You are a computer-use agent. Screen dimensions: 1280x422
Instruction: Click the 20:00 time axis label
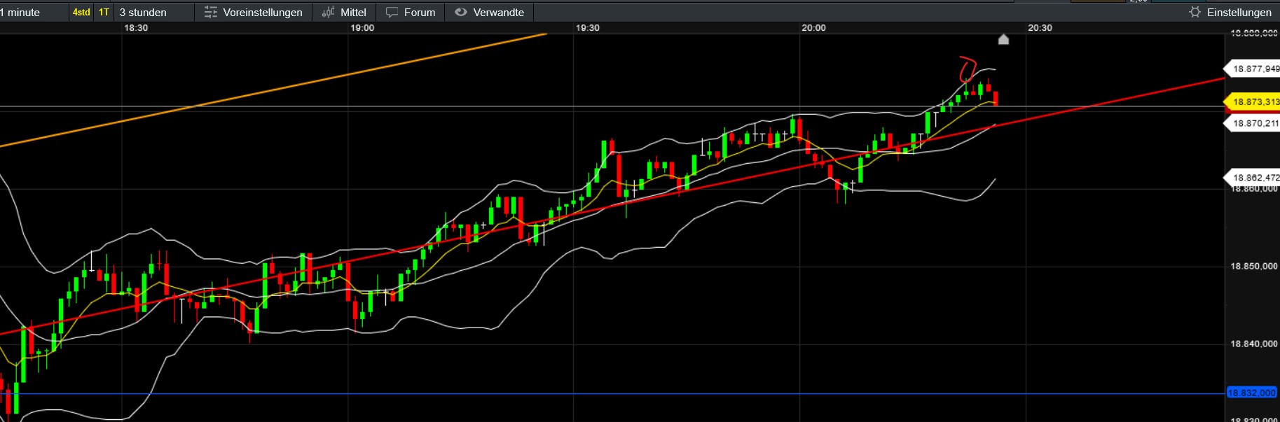(x=813, y=28)
